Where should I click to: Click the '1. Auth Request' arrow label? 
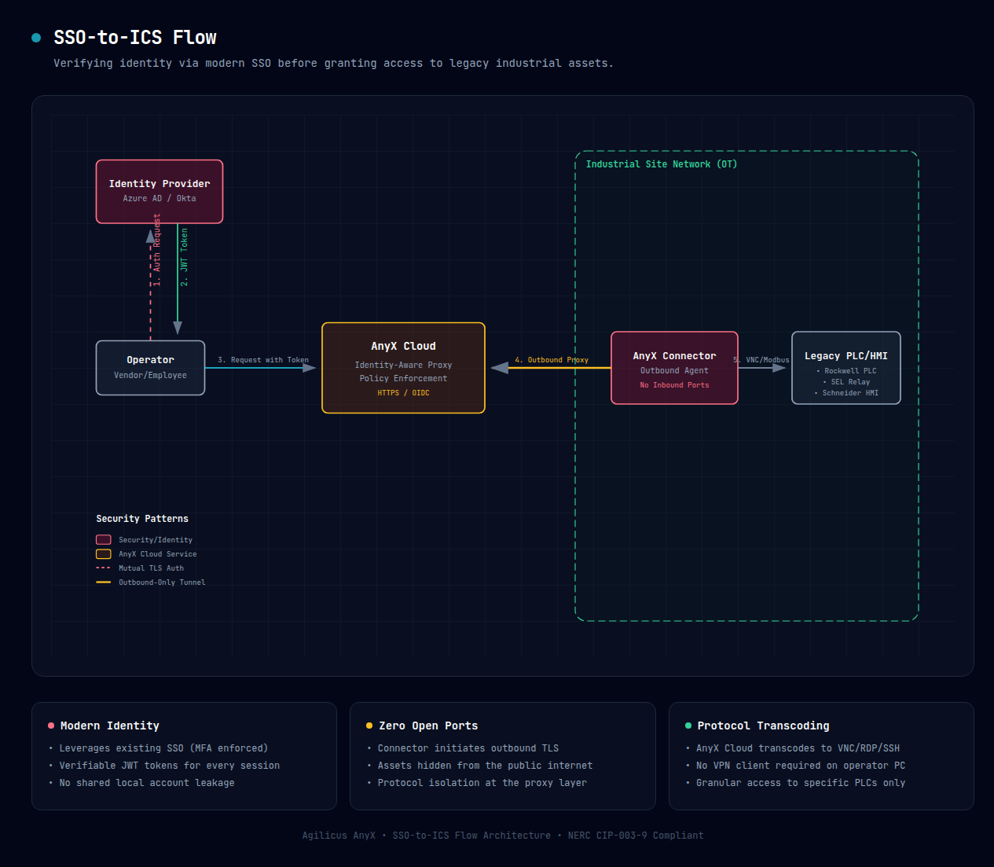pyautogui.click(x=157, y=250)
